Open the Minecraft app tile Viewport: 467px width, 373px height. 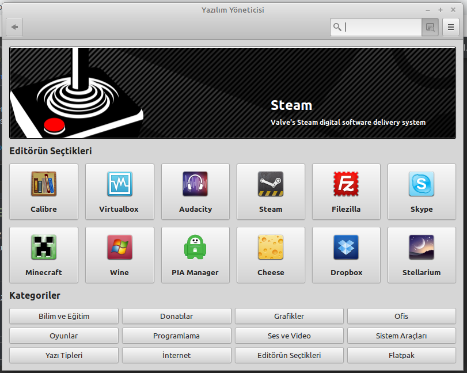(44, 255)
